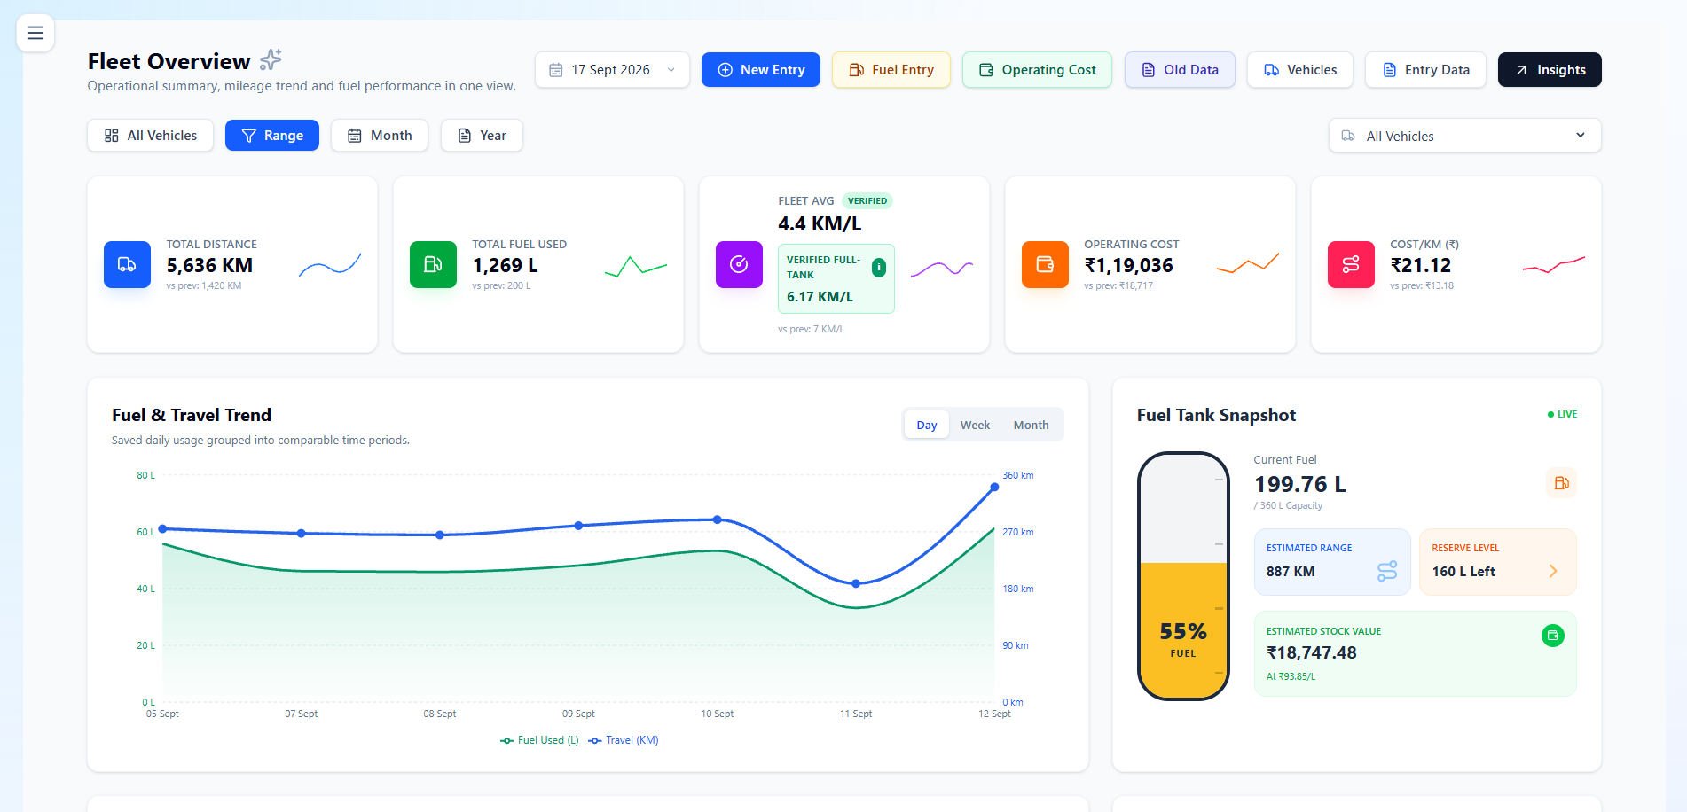
Task: Open the Fuel Entry form
Action: 891,70
